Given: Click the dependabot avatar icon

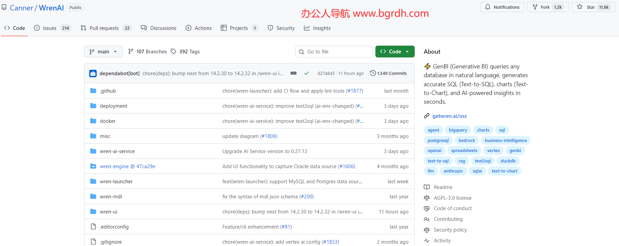Looking at the screenshot, I should (x=93, y=73).
